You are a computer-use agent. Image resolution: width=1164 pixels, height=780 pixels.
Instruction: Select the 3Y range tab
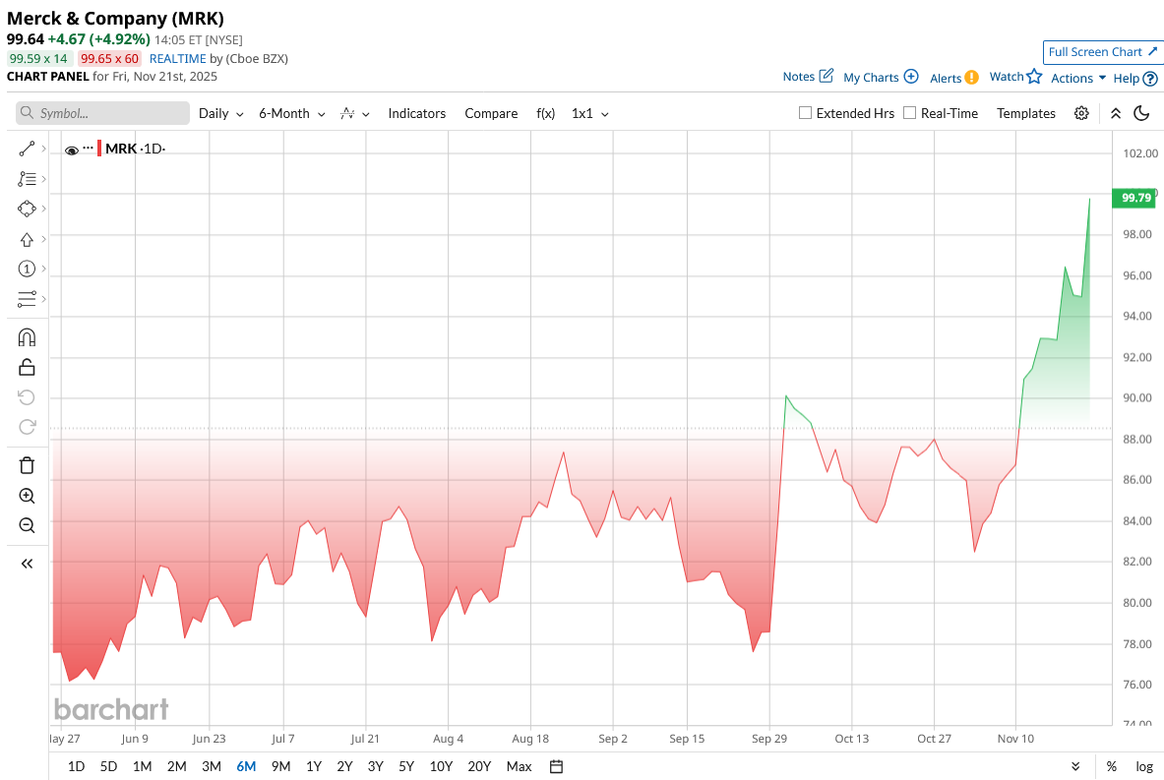pyautogui.click(x=376, y=766)
